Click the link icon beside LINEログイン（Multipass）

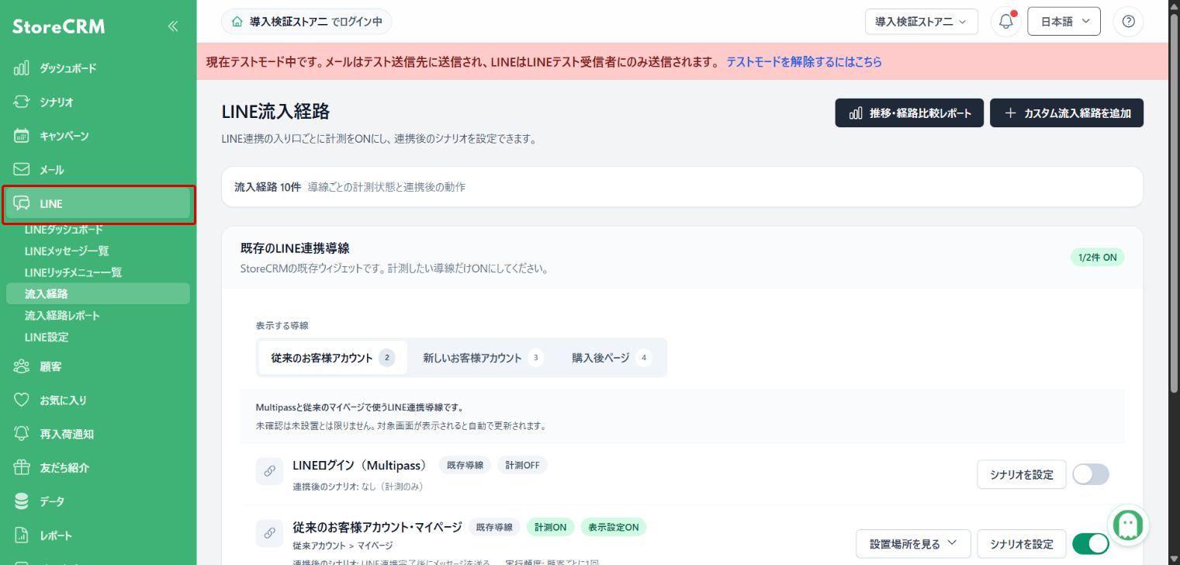269,471
